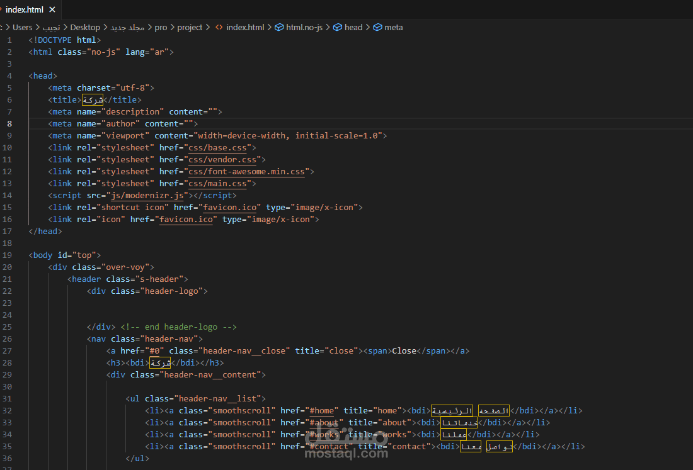Click the code brackets icon before index.html breadcrumb

click(x=219, y=27)
